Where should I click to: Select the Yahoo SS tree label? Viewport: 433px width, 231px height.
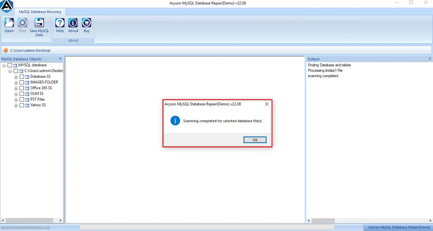tap(38, 105)
